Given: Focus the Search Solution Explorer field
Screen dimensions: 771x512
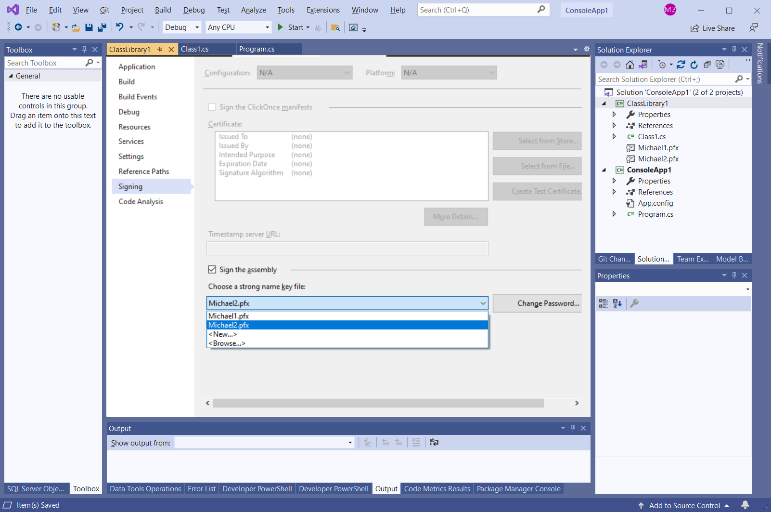Looking at the screenshot, I should coord(665,79).
